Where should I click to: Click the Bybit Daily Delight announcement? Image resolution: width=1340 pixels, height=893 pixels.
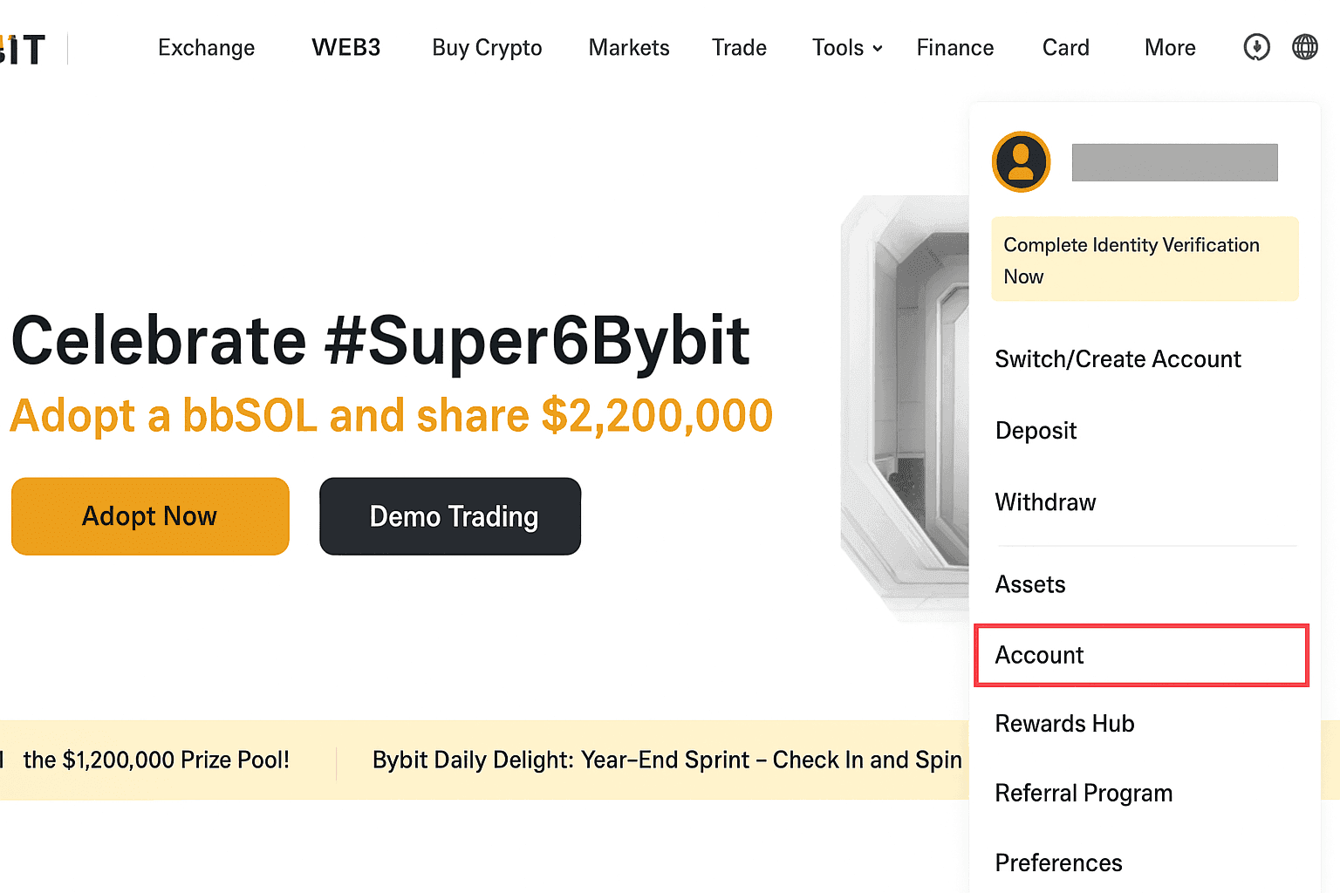tap(667, 760)
